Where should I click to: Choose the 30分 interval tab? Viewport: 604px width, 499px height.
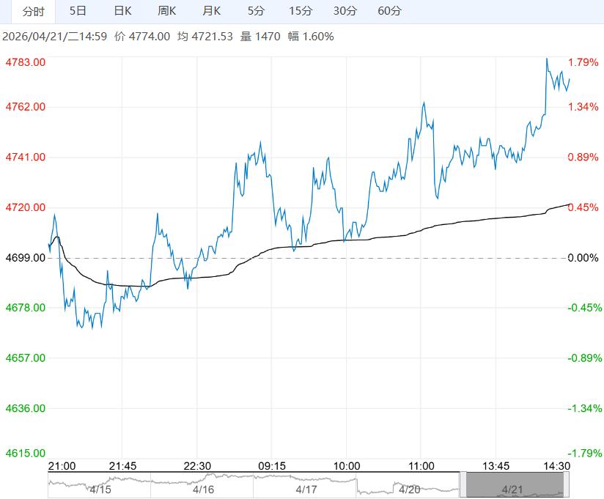tap(345, 11)
